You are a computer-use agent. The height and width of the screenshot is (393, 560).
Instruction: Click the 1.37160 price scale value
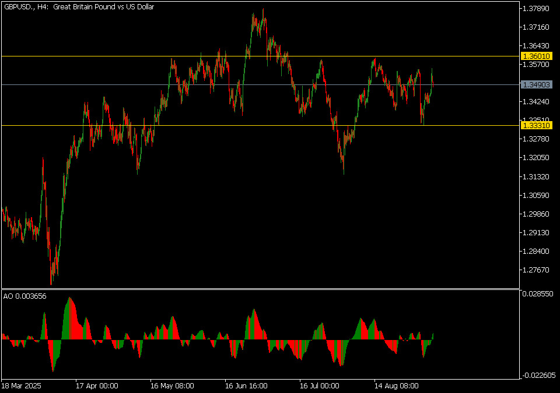click(536, 27)
